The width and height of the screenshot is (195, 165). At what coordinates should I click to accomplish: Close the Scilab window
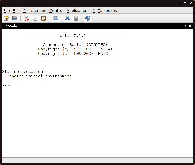(191, 3)
